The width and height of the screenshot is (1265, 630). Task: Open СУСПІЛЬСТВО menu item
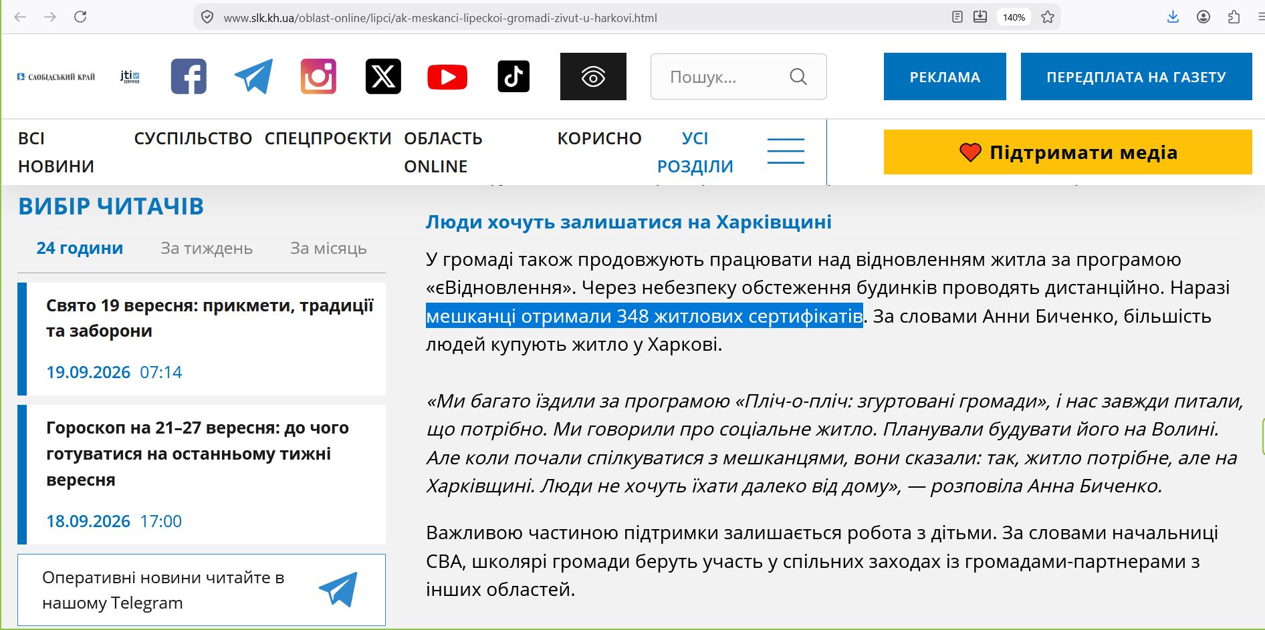(x=193, y=138)
